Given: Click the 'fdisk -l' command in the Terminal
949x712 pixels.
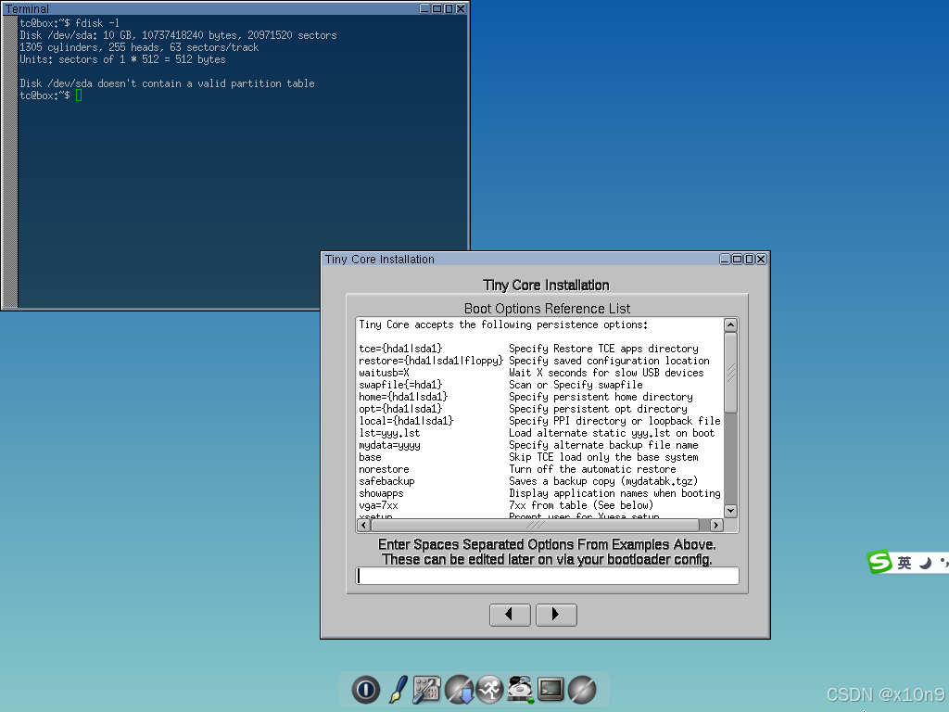Looking at the screenshot, I should 96,23.
